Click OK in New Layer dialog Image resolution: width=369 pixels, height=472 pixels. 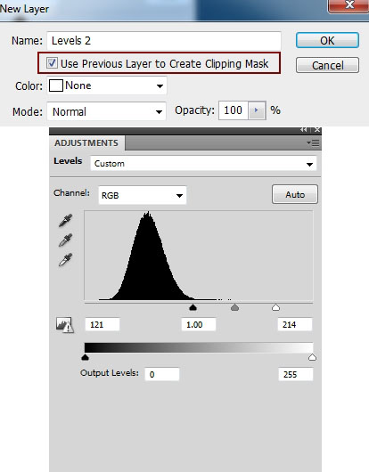pyautogui.click(x=327, y=41)
